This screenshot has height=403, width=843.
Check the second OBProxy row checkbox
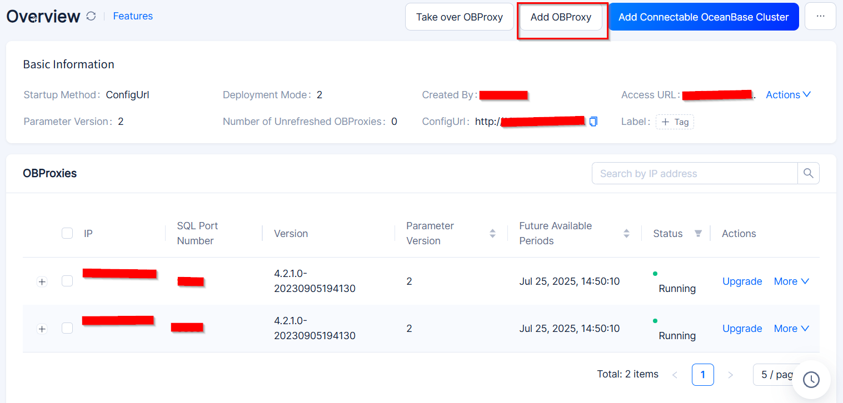pos(67,328)
